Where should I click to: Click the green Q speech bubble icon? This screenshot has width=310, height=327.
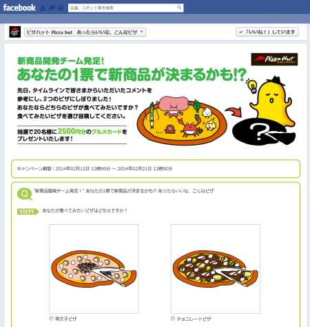(25, 194)
